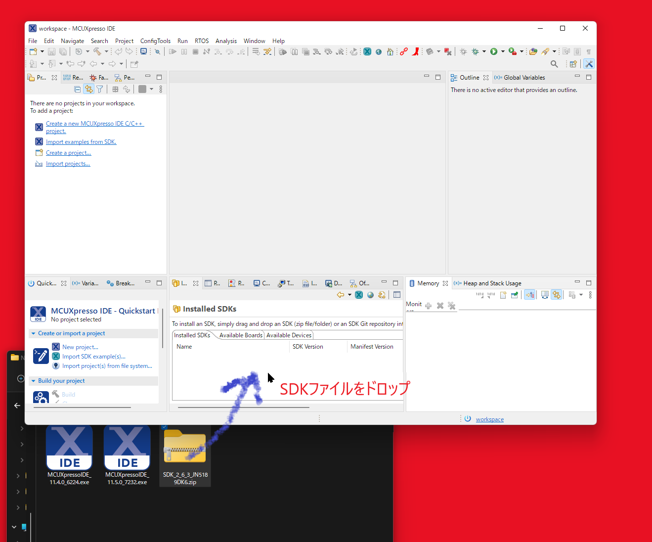Click the workspace link in status bar
Screen dimensions: 652x542
[490, 419]
